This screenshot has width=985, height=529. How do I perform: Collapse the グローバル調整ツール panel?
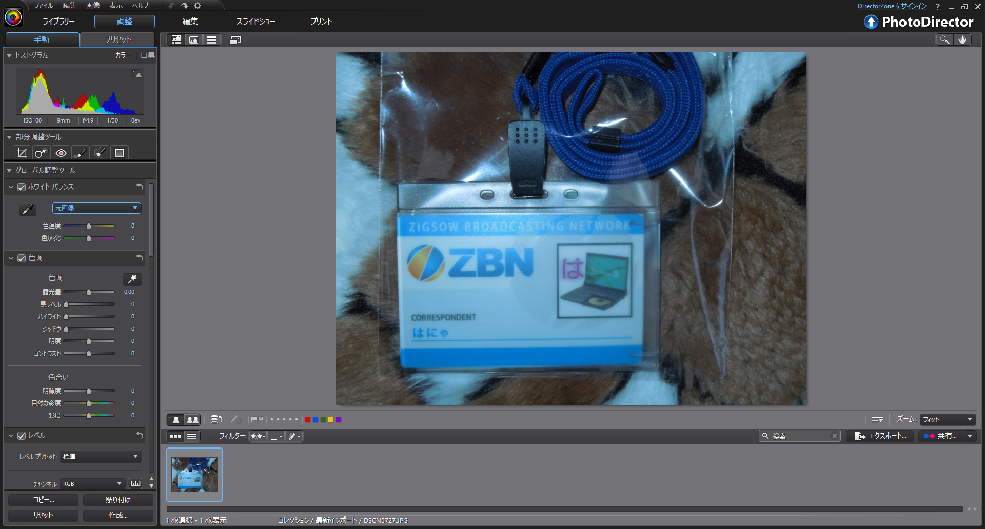9,170
